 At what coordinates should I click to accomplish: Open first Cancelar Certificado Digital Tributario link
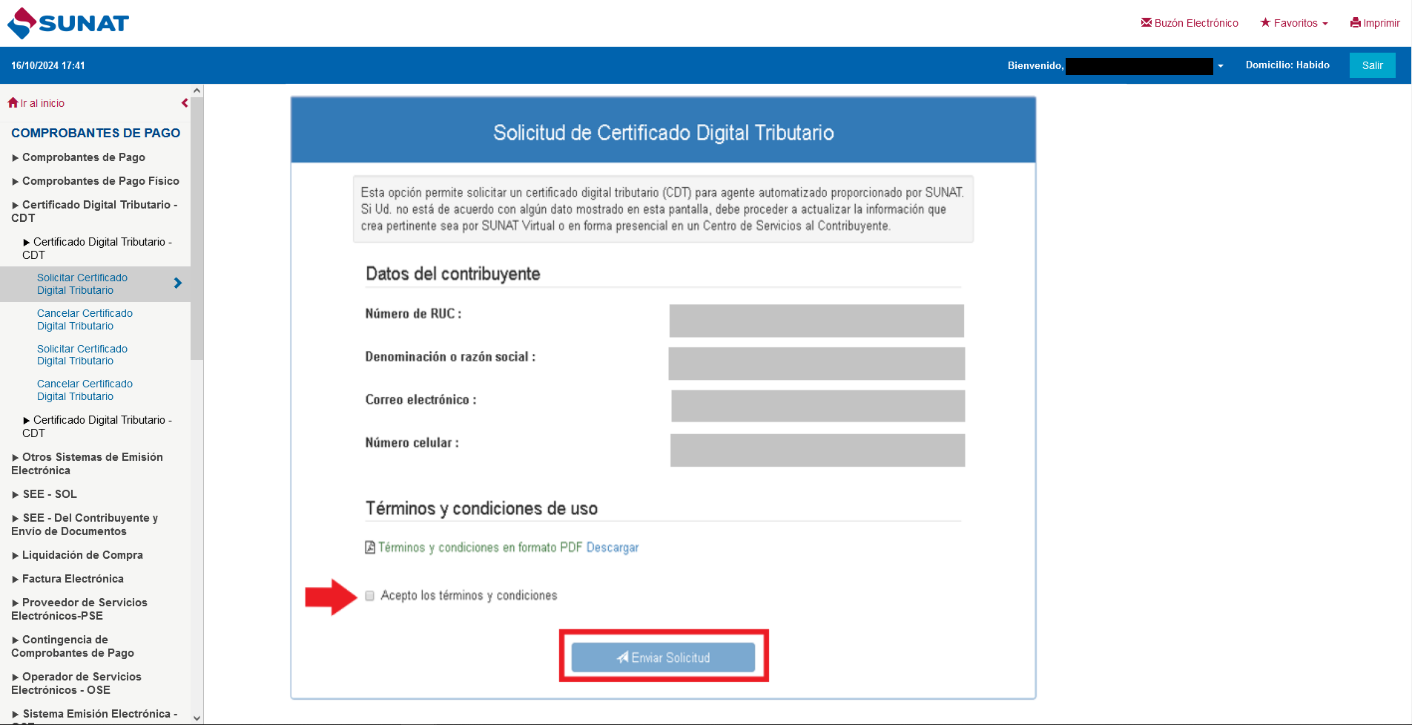[x=85, y=319]
